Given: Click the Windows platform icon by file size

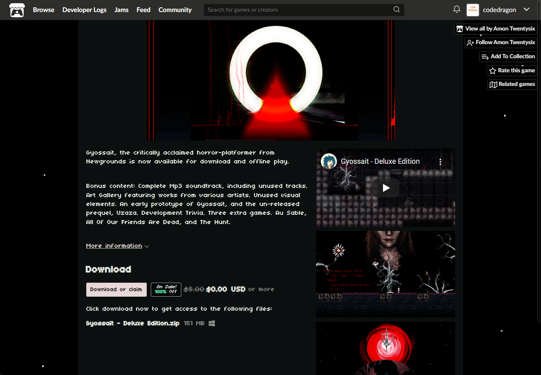Looking at the screenshot, I should pos(212,323).
